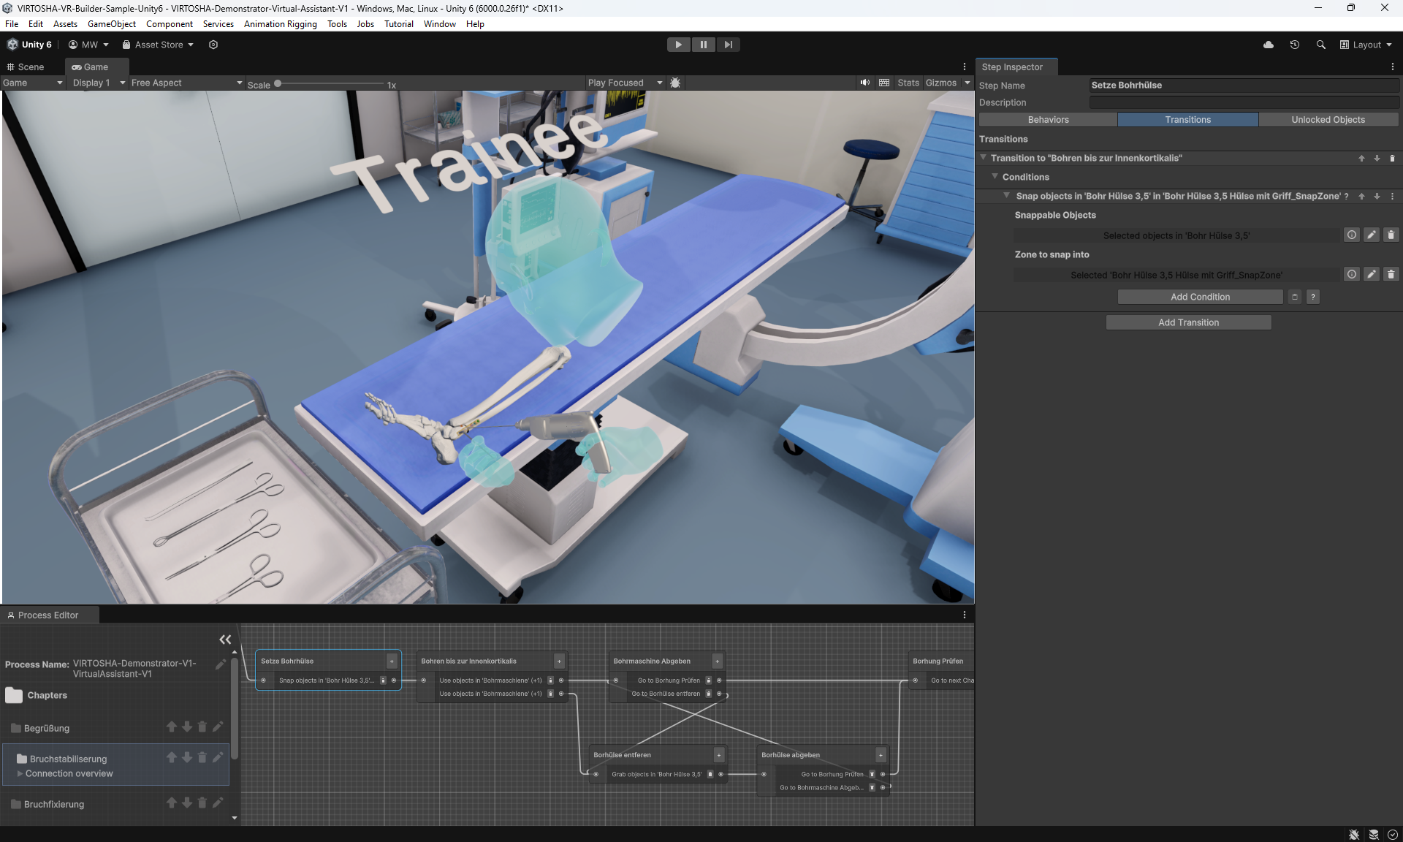Screen dimensions: 1403x842
Task: Click the Play button in toolbar
Action: pyautogui.click(x=678, y=45)
